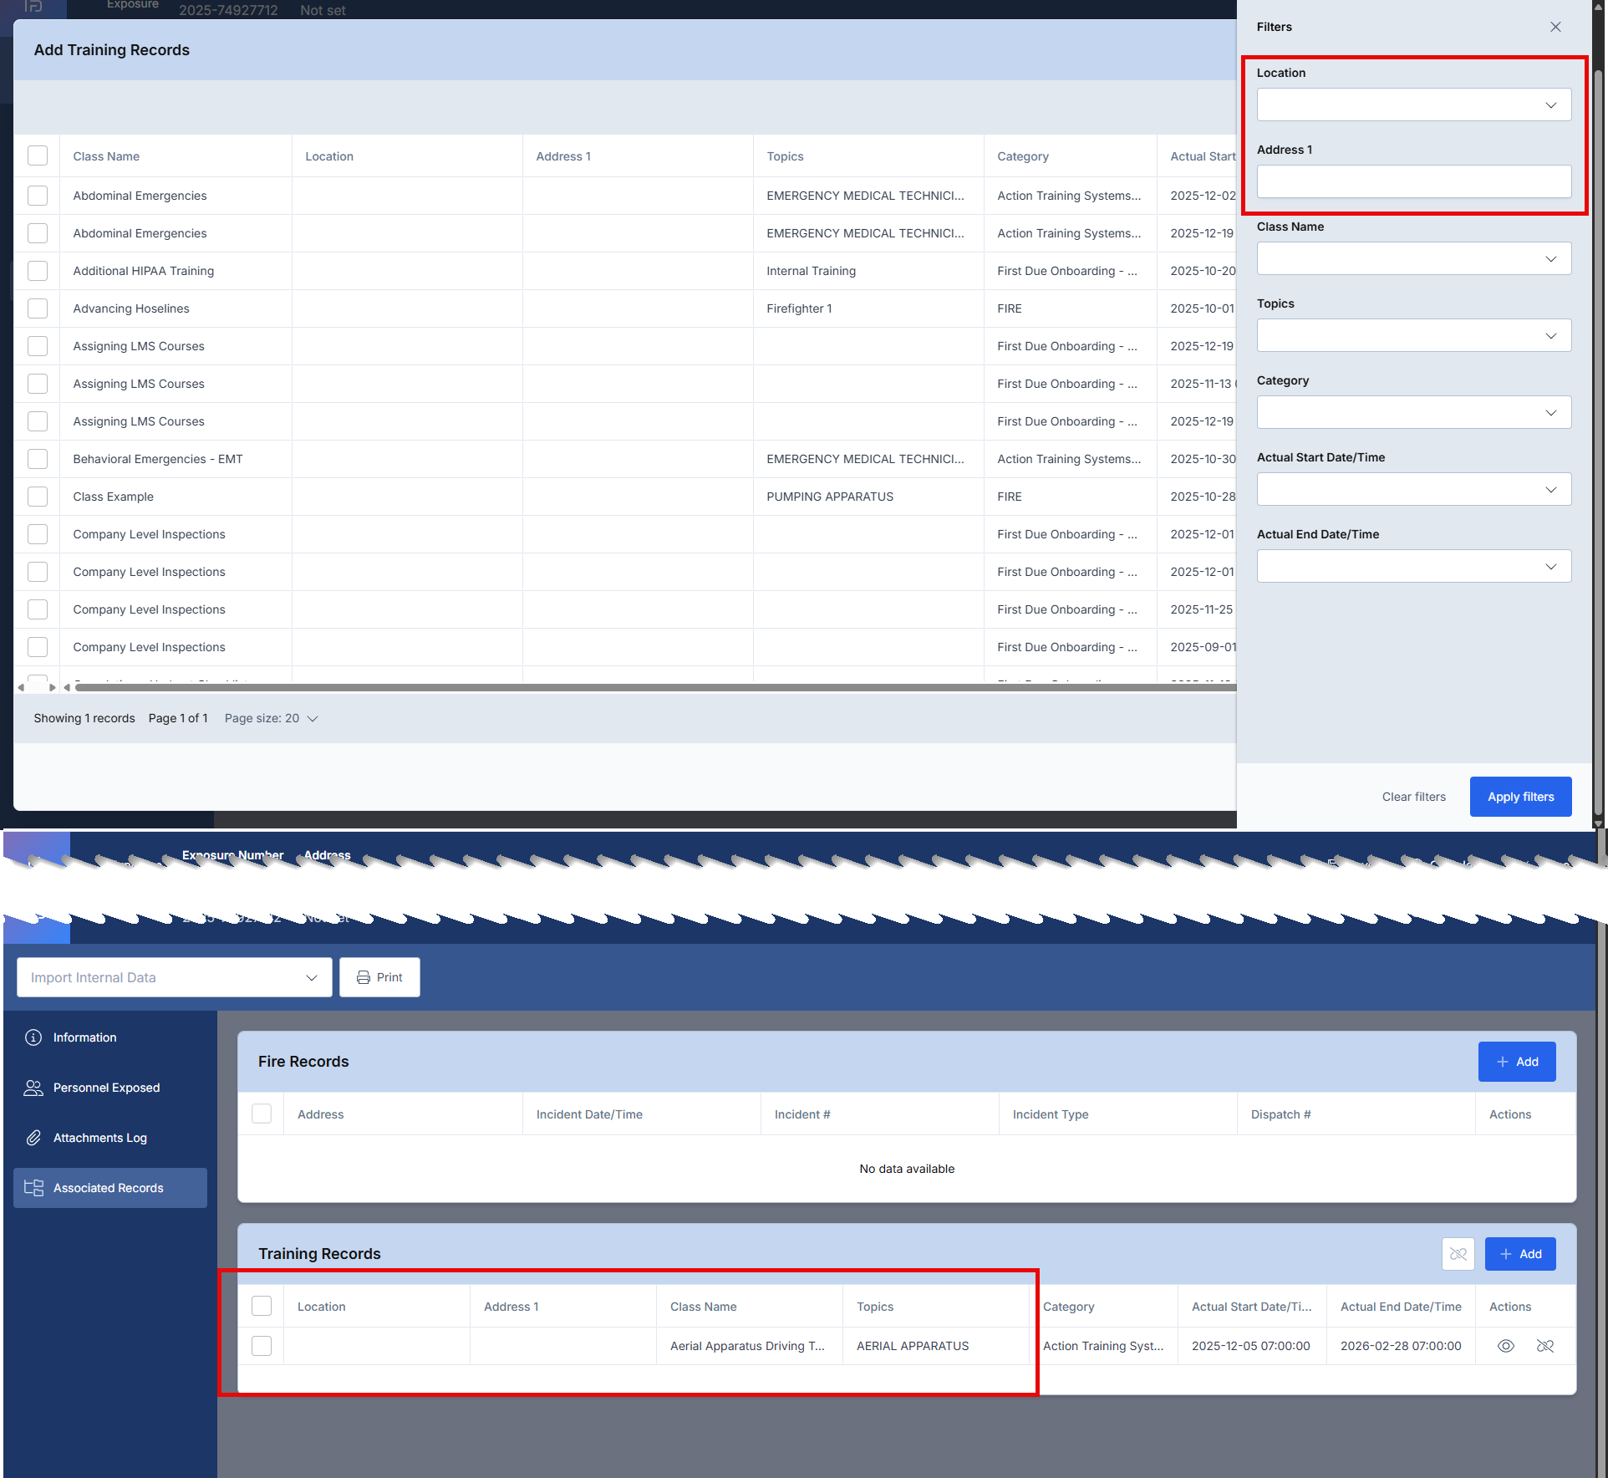1608x1478 pixels.
Task: Expand the Location filter dropdown
Action: [1413, 105]
